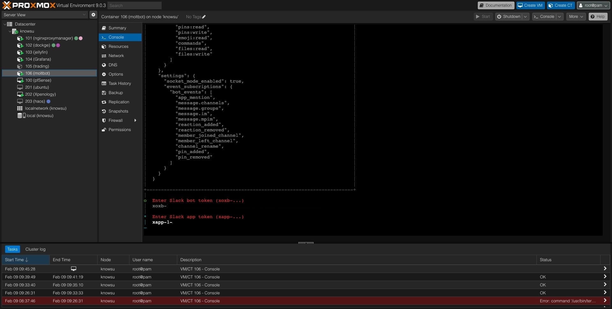Click the Server View settings gear icon
Viewport: 612px width, 309px height.
click(x=93, y=15)
